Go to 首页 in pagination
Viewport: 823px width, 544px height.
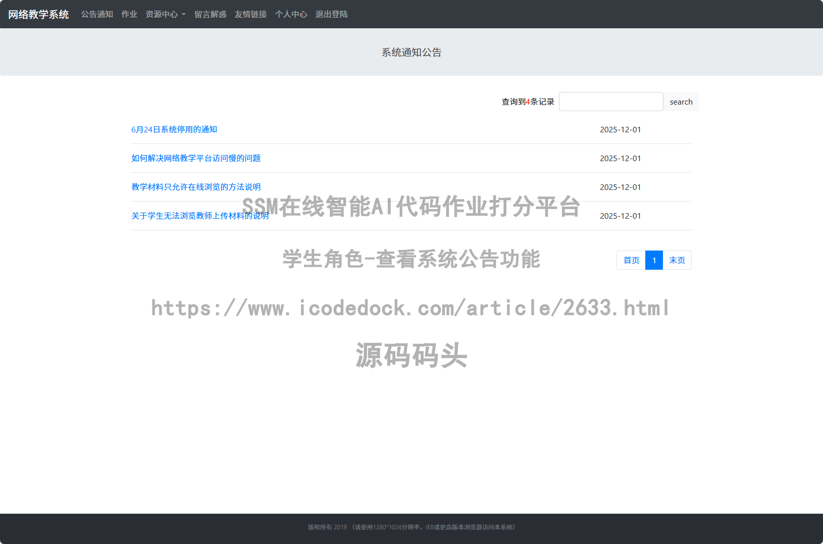[x=631, y=260]
